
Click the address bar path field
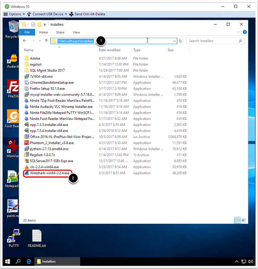(x=114, y=41)
